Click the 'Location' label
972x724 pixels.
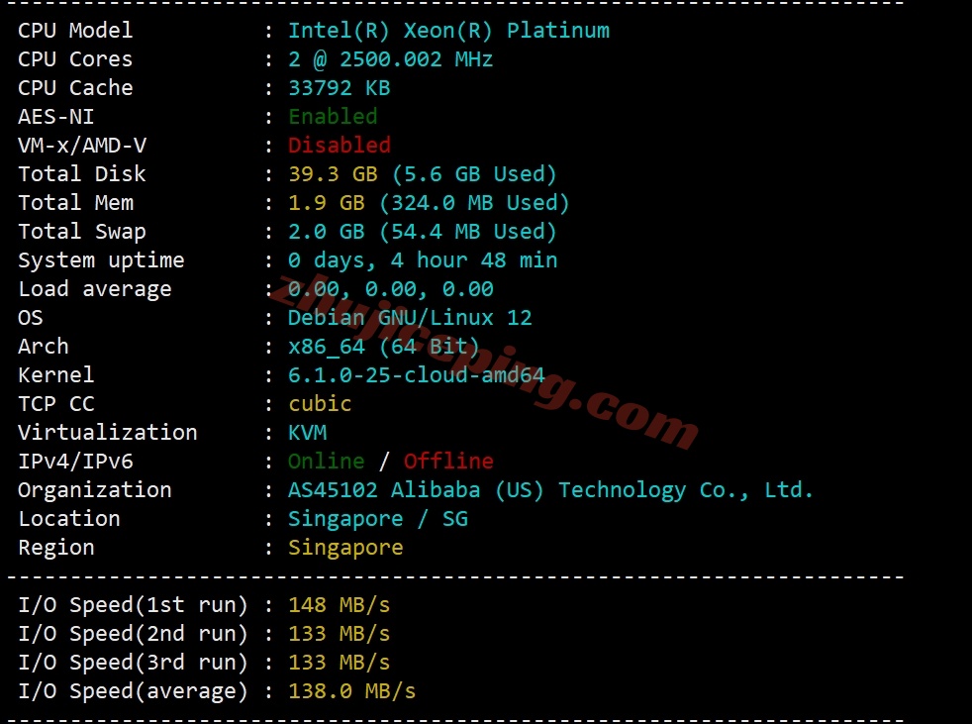69,519
